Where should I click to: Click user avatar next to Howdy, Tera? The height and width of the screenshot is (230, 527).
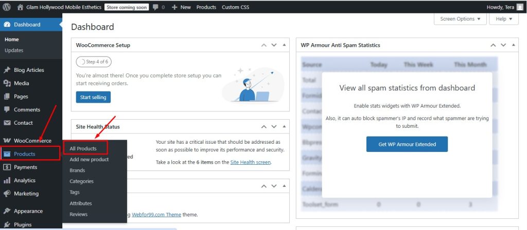click(x=520, y=7)
